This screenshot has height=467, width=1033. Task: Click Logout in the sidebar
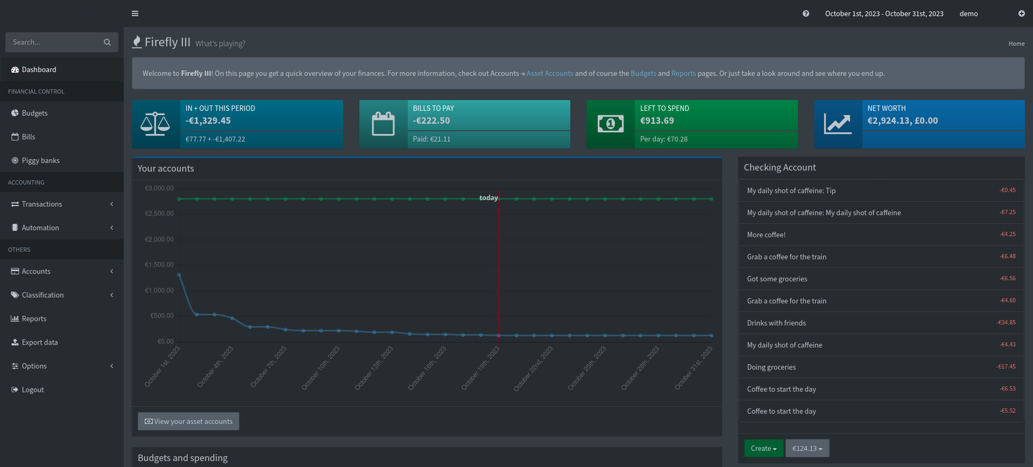62,390
